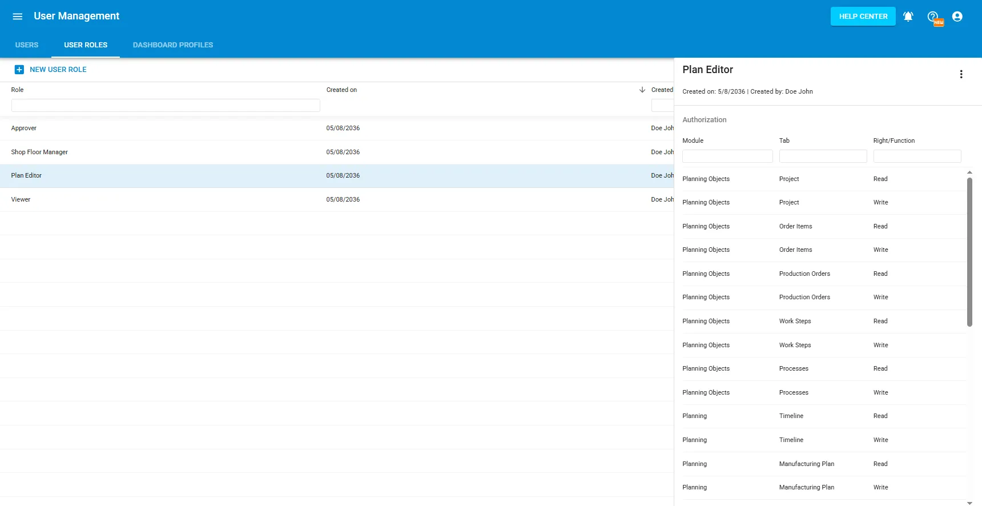Click the 05/08/2036 date in Viewer row
Screen dimensions: 982x506
click(x=343, y=200)
